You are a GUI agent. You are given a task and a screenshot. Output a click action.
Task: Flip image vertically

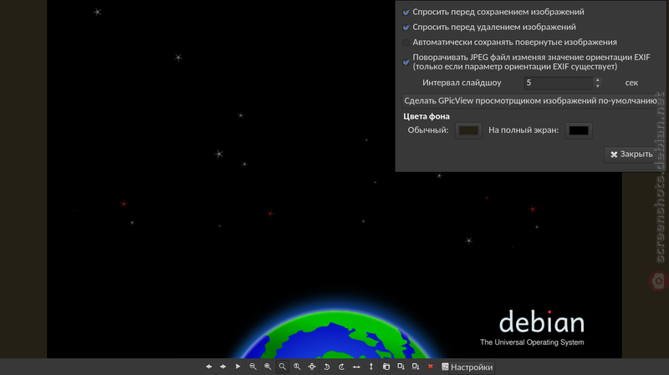(x=371, y=367)
